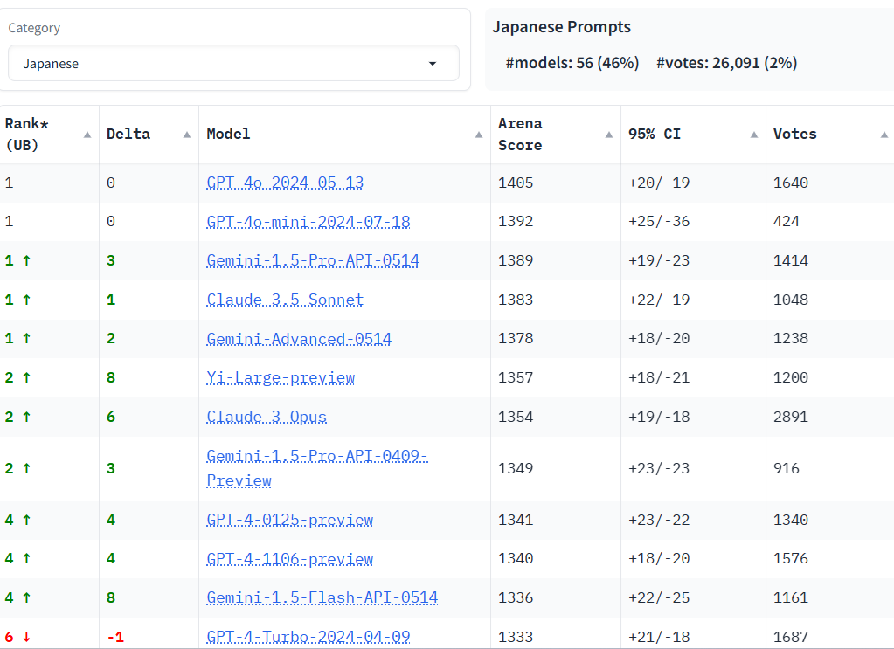Click Gemini-1.5-Flash-API-0514 link

[322, 598]
